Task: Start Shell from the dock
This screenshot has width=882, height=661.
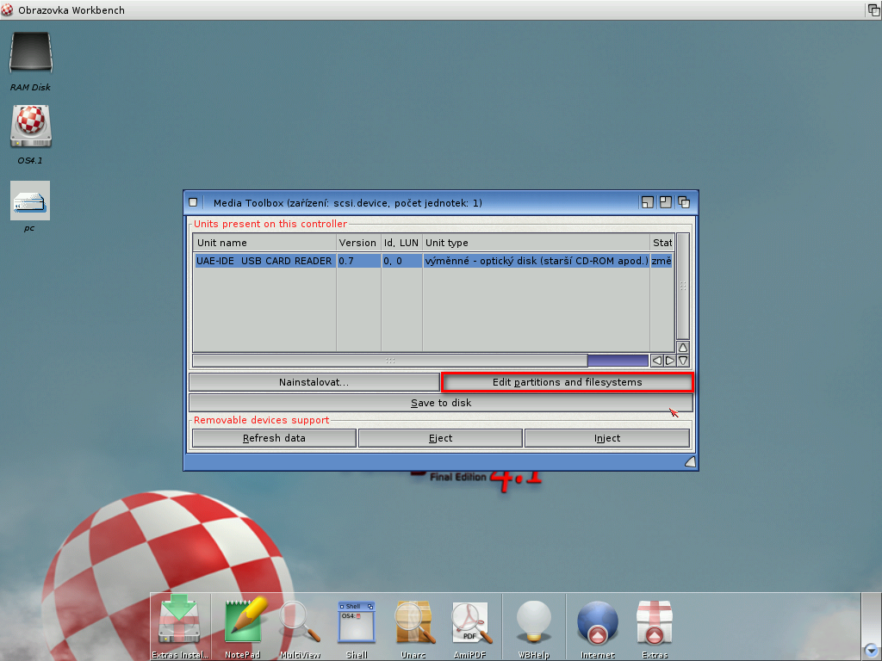Action: tap(357, 621)
